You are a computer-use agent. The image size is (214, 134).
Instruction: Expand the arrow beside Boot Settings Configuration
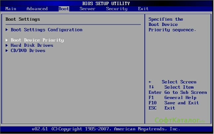(x=7, y=30)
